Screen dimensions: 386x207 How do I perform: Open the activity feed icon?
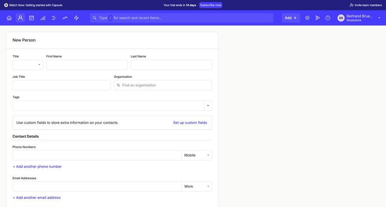click(318, 18)
